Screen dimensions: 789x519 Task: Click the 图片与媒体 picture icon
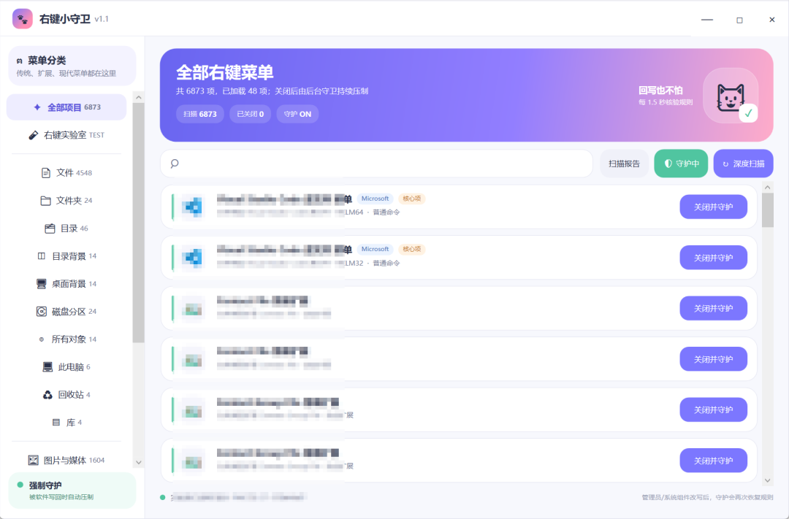point(33,460)
